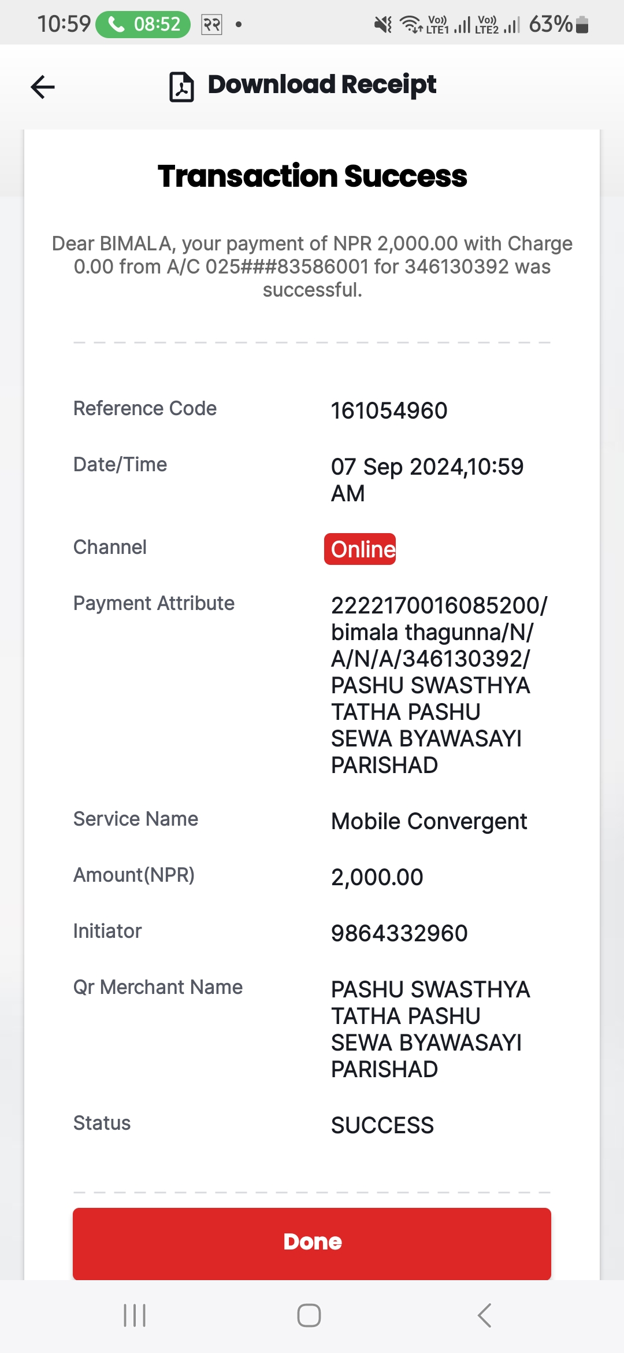This screenshot has width=624, height=1353.
Task: Tap the red Done button
Action: pyautogui.click(x=312, y=1243)
